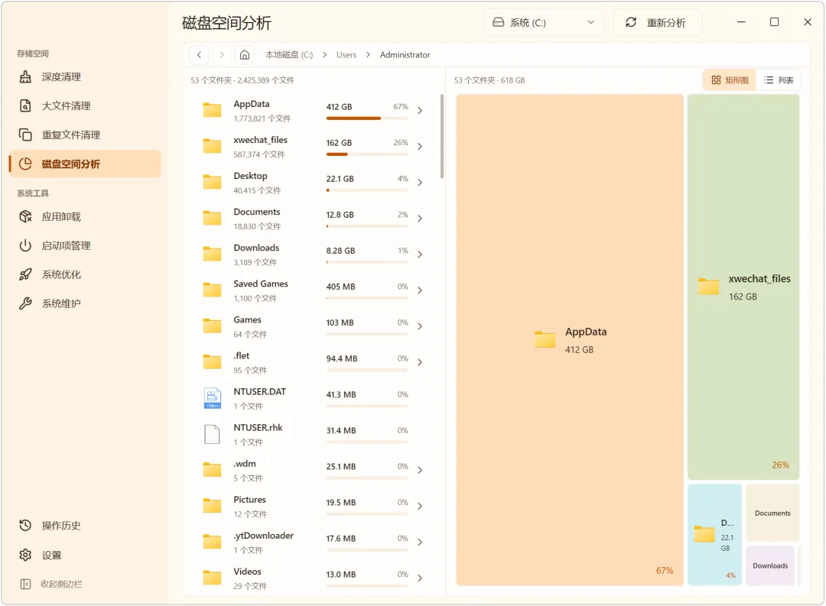826x606 pixels.
Task: Click the Saved Games folder icon
Action: tap(213, 290)
